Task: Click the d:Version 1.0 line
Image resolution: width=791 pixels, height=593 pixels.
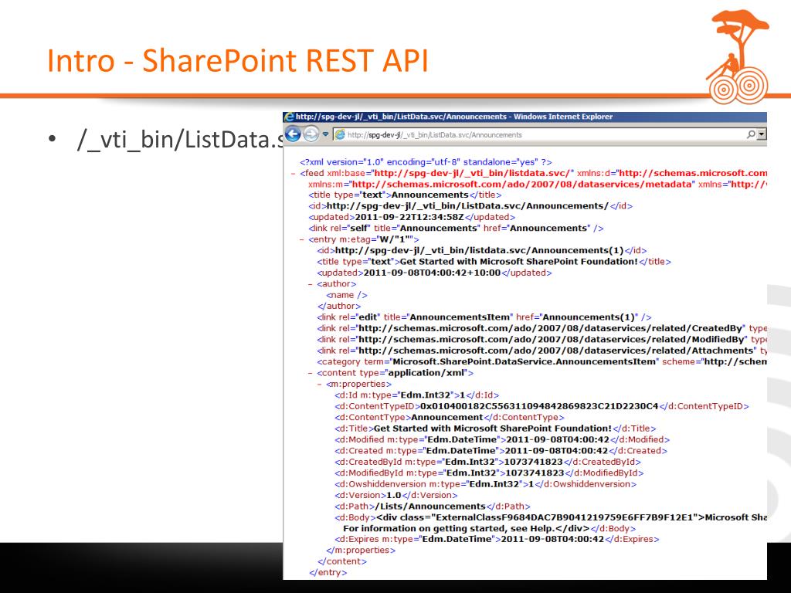Action: pos(395,495)
